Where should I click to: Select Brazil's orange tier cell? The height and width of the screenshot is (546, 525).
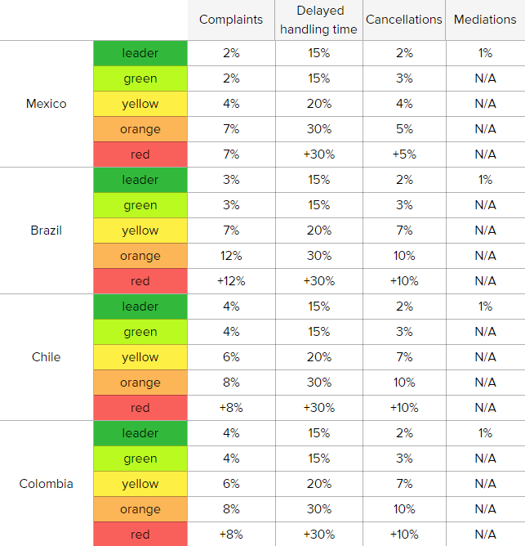pos(140,256)
